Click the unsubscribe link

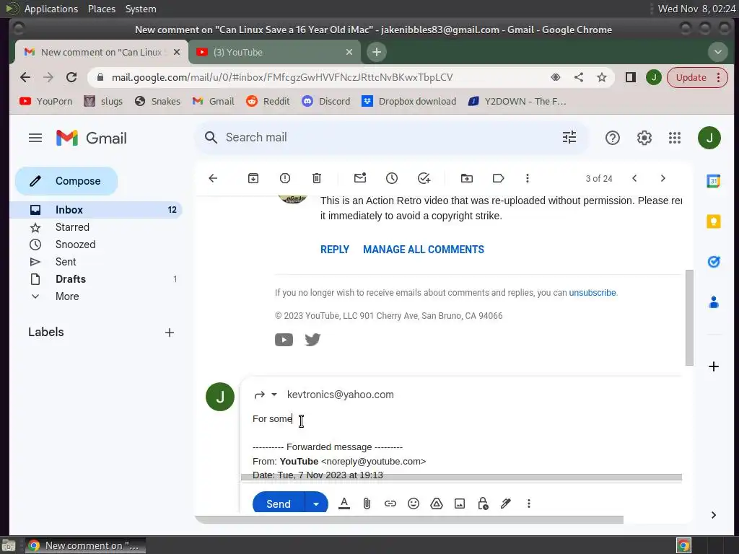tap(592, 293)
